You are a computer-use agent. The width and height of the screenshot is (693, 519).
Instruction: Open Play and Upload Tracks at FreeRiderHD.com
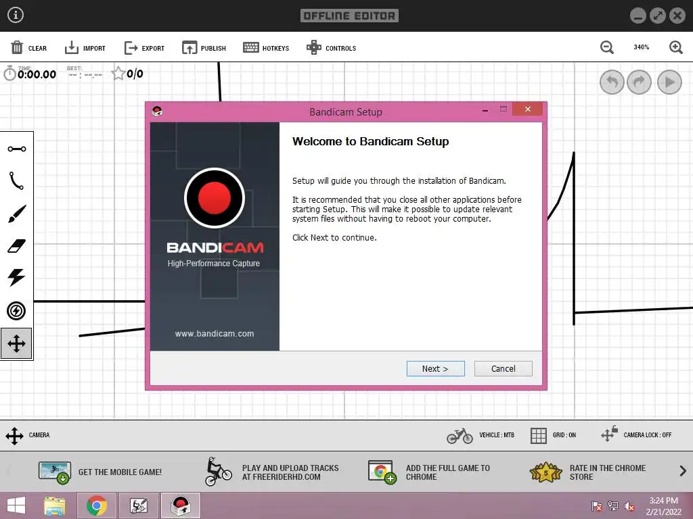pos(272,472)
